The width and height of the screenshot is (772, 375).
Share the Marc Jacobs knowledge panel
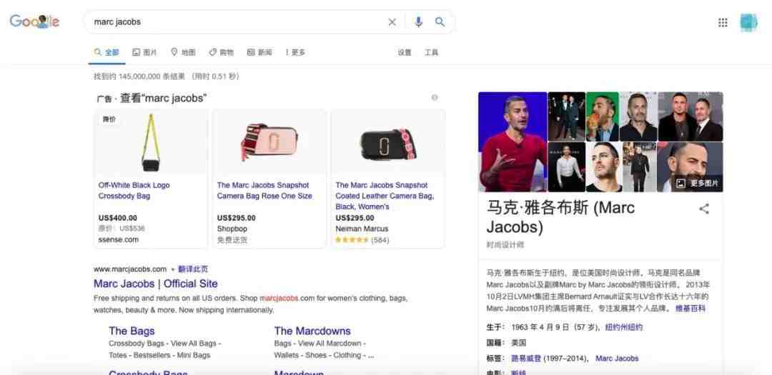pos(704,209)
